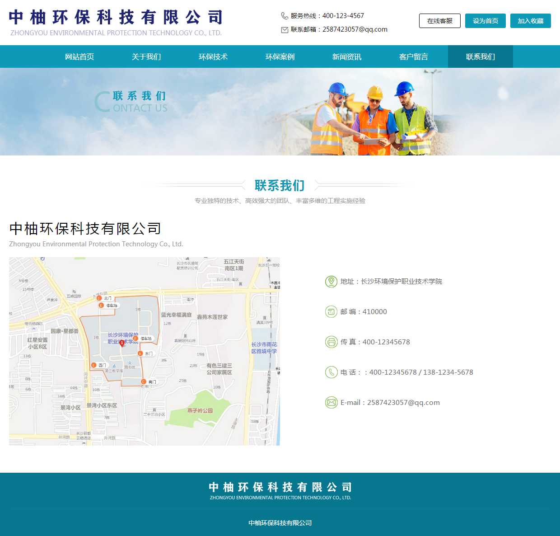Click 加入收藏 to bookmark site
Viewport: 560px width, 536px height.
[x=530, y=21]
